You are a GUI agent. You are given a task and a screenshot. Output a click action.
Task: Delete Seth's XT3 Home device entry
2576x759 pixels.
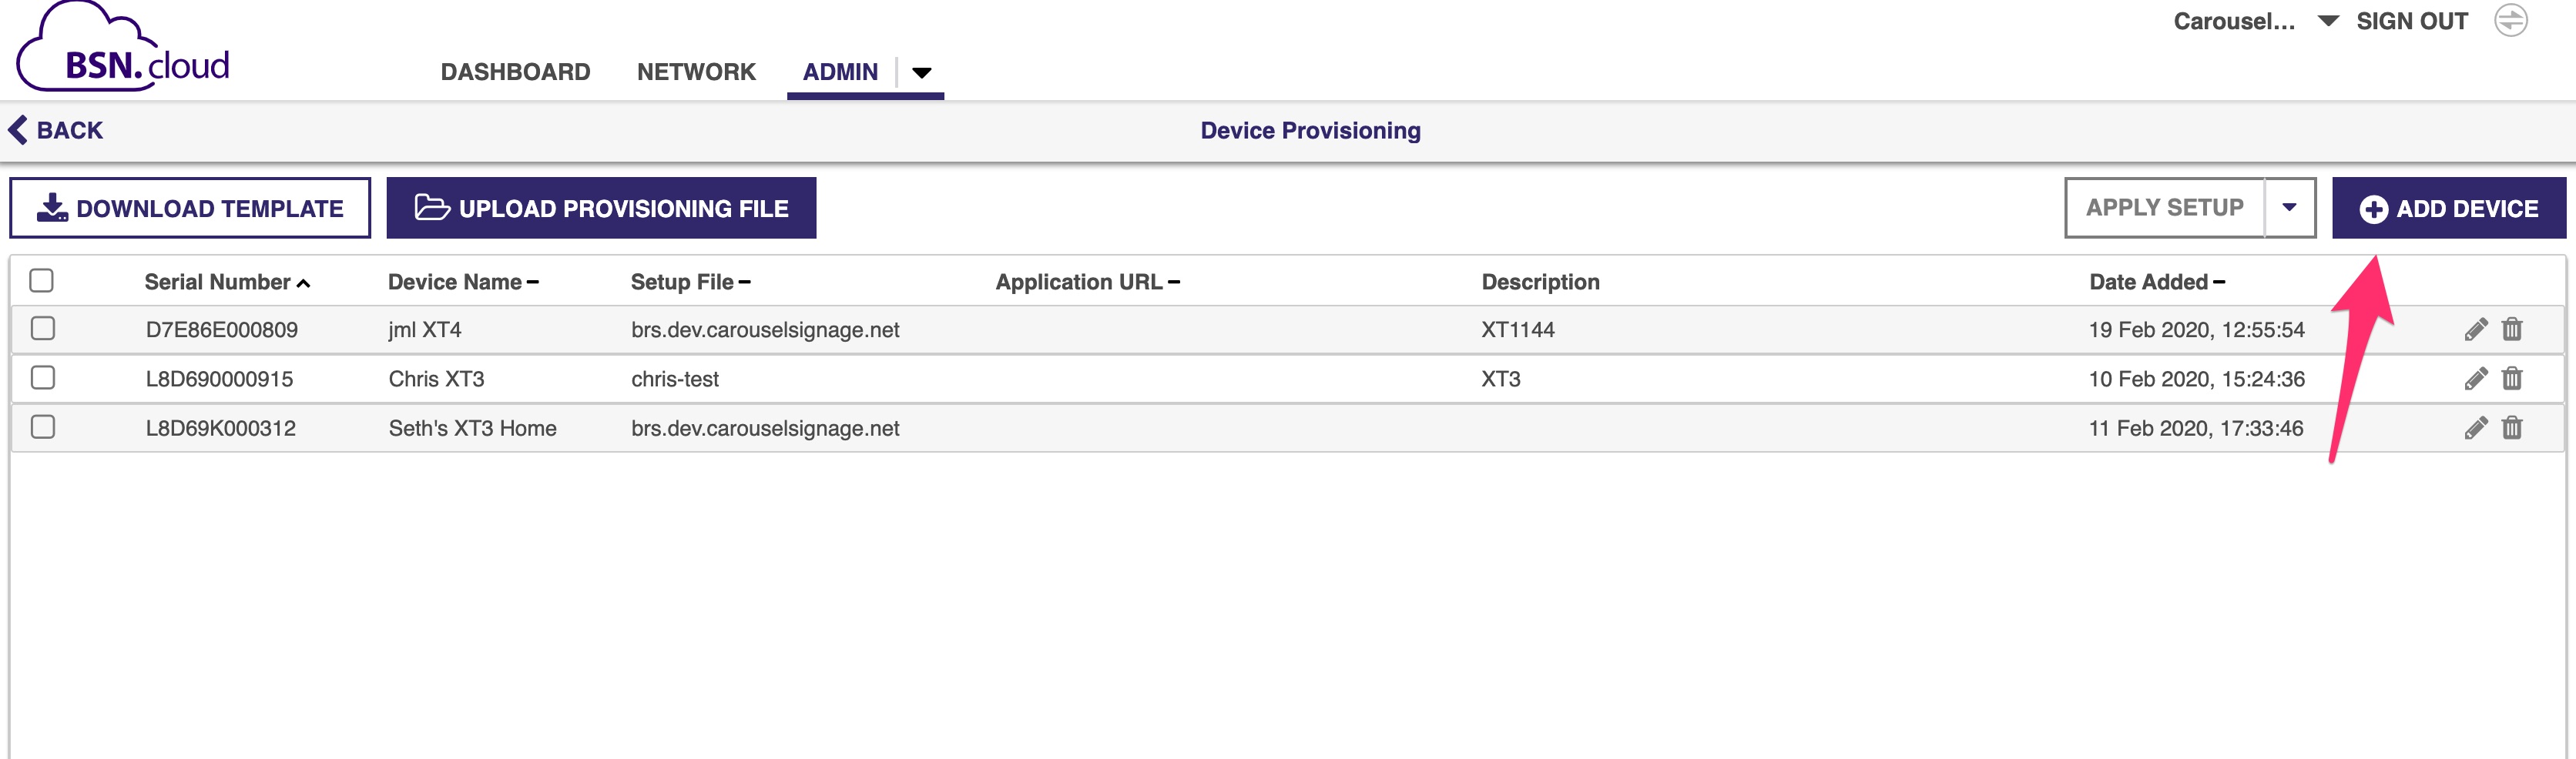[2512, 427]
